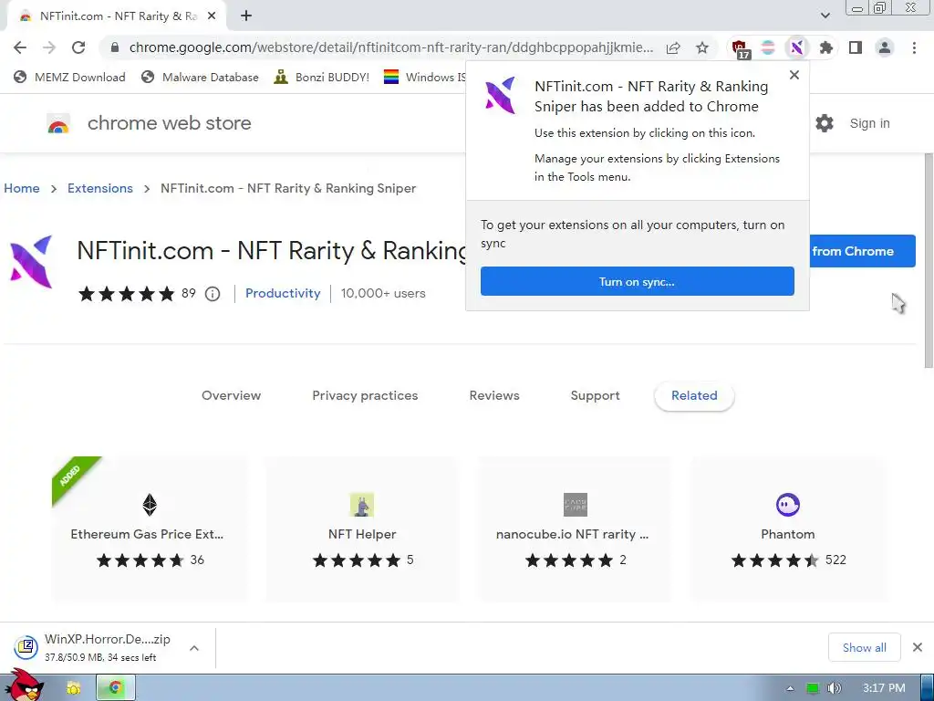Click the striped flag extension icon
This screenshot has width=934, height=701.
(768, 47)
